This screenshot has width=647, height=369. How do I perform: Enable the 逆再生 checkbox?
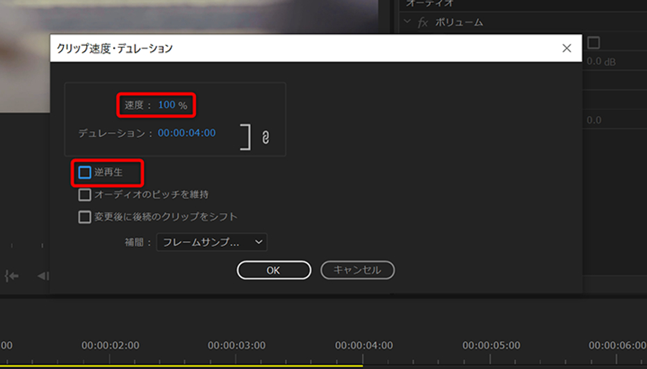pyautogui.click(x=85, y=172)
